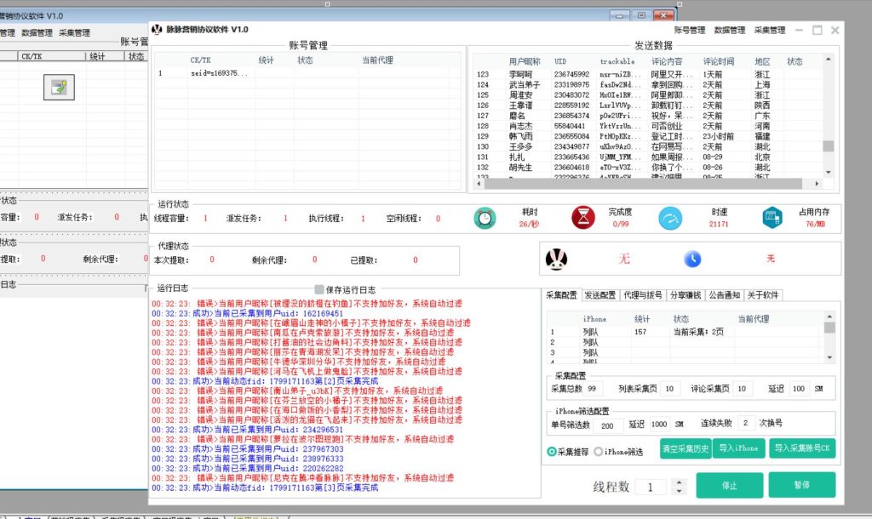The image size is (872, 519).
Task: Click the red hourglass 完成度 icon
Action: click(x=582, y=217)
